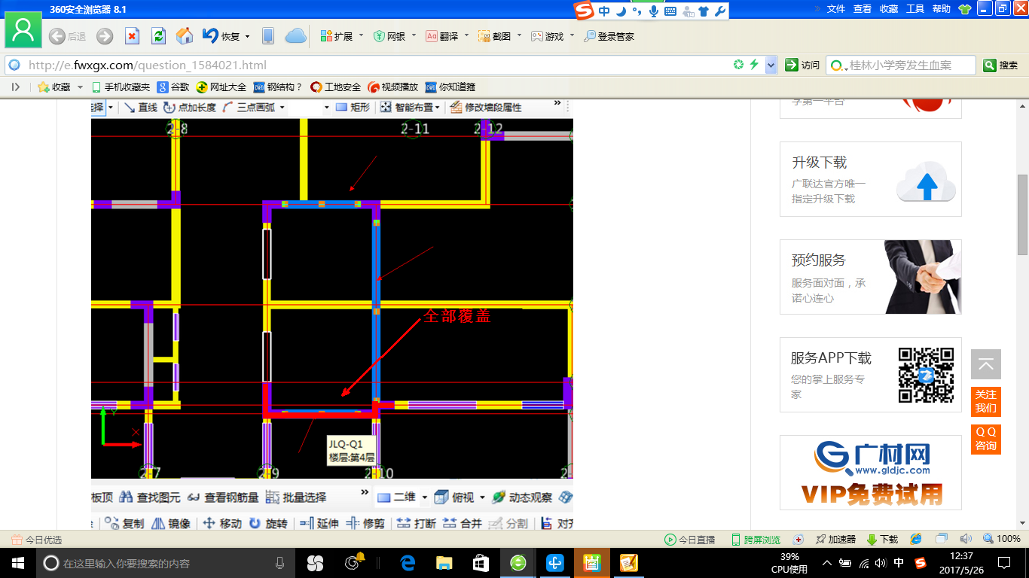The width and height of the screenshot is (1029, 578).
Task: Toggle browser sound mute icon in status bar
Action: pos(966,539)
